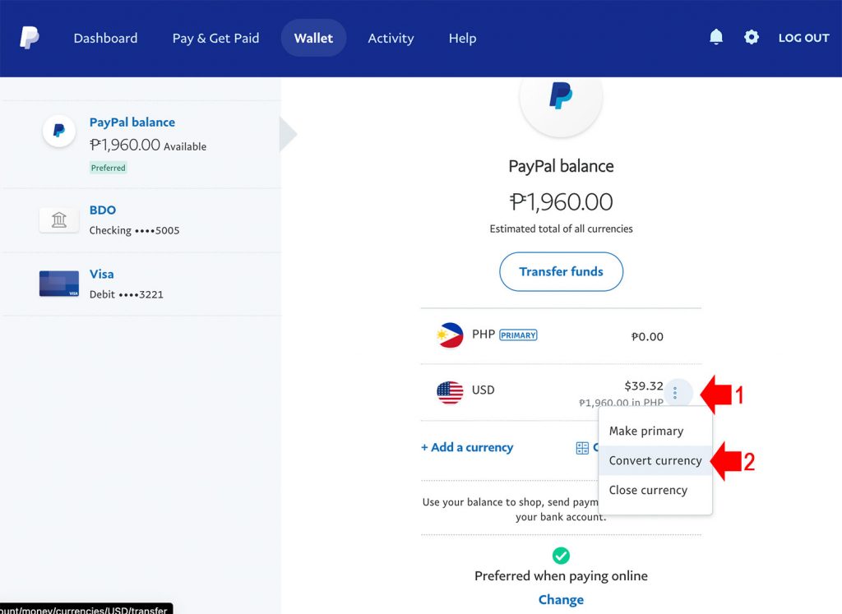Log out using the LOG OUT link
The image size is (842, 614).
pos(803,38)
